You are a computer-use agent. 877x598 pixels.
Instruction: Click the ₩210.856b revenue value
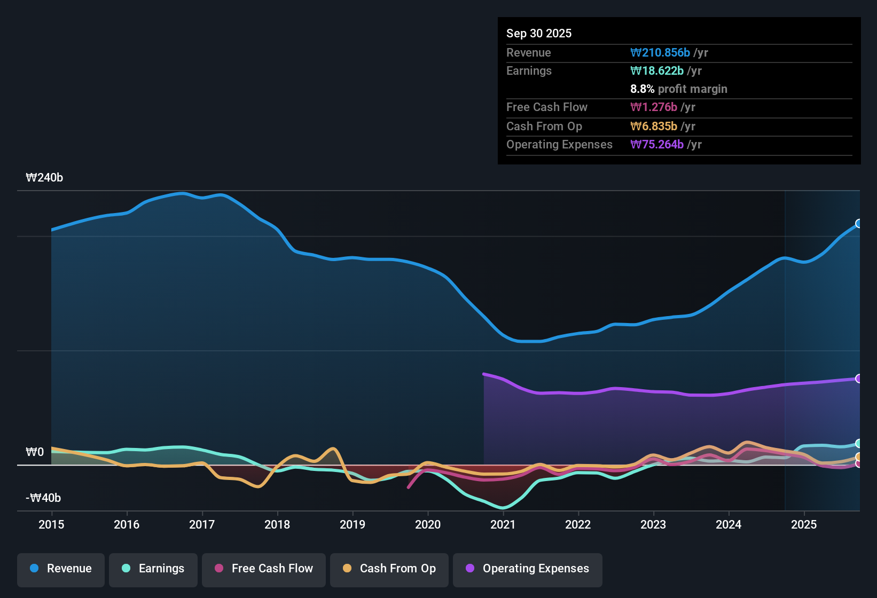coord(660,53)
